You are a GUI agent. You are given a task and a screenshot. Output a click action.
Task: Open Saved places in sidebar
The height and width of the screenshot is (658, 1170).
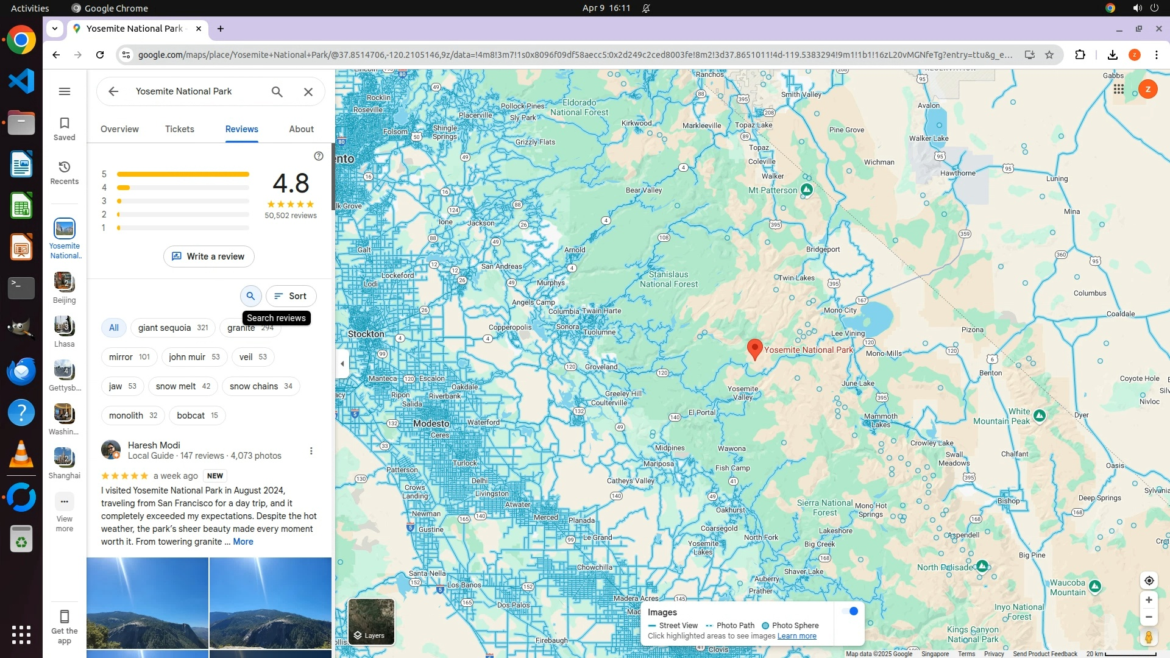(65, 129)
